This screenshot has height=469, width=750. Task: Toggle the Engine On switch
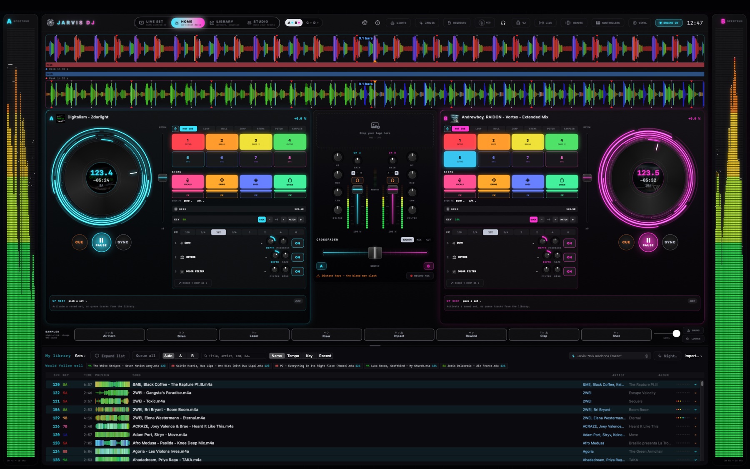[x=669, y=23]
